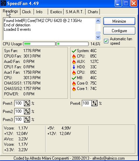Click the CHASSIS2 1757 RPM reading
The image size is (139, 161).
coord(22,89)
